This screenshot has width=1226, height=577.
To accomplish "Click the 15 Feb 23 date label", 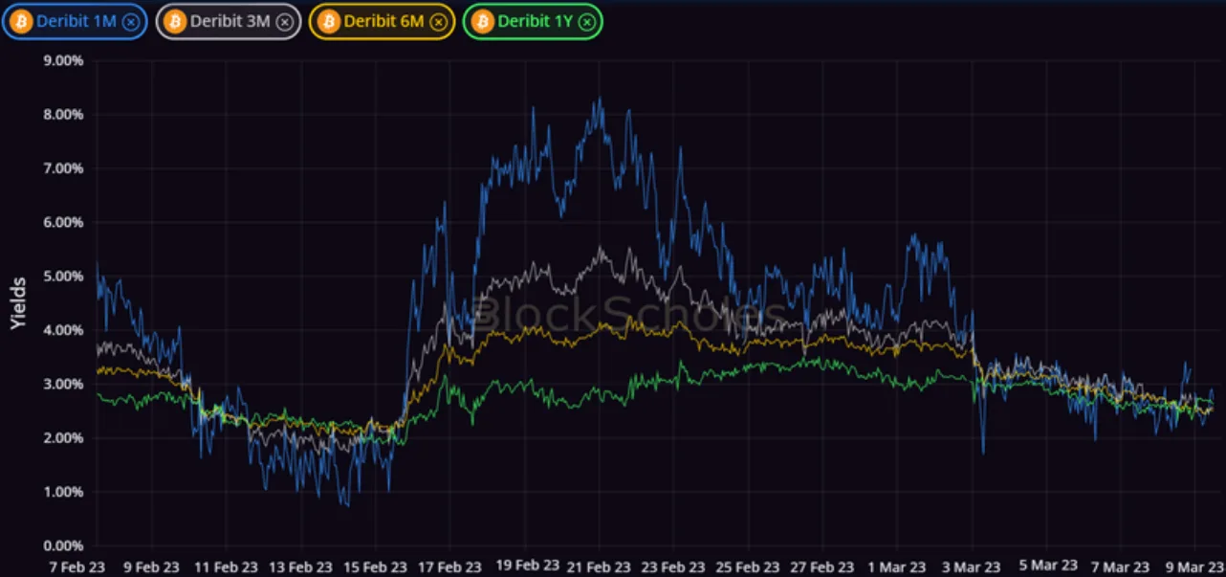I will [375, 566].
